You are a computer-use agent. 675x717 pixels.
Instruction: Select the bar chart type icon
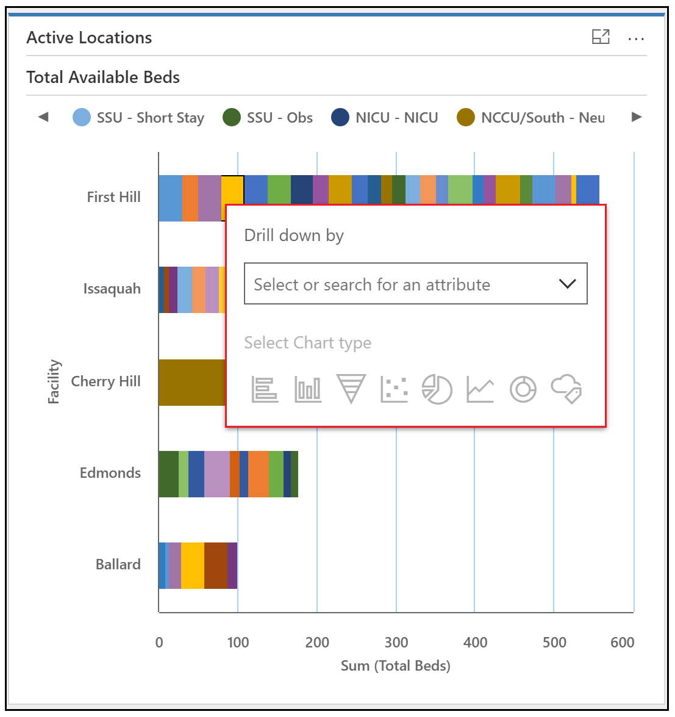265,389
